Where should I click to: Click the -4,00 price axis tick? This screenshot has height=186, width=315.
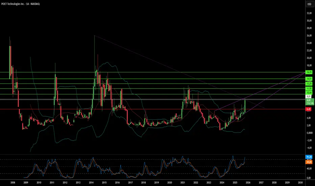(x=309, y=148)
